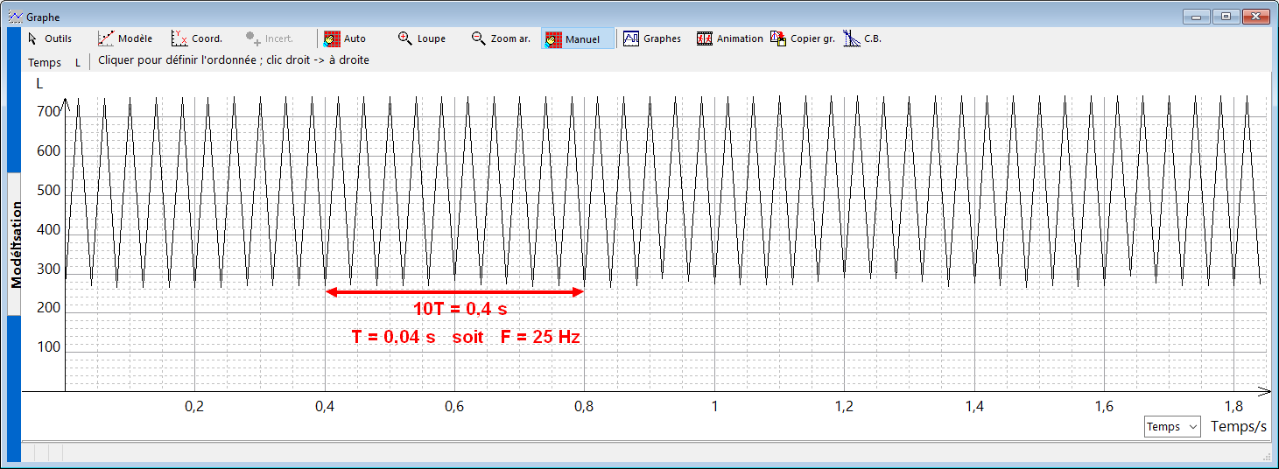Click the Copier gr. clipboard icon
1279x469 pixels.
point(778,38)
